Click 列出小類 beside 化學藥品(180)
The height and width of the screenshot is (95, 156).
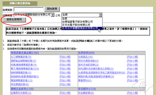click(132, 57)
